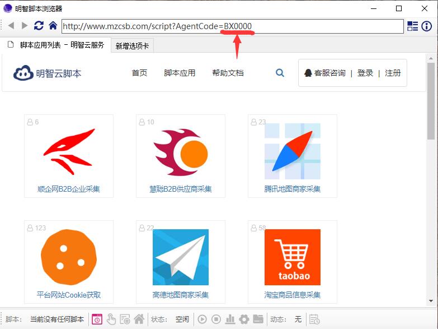The width and height of the screenshot is (438, 329).
Task: Open the 高德地图商家采集 paper plane icon
Action: 181,257
